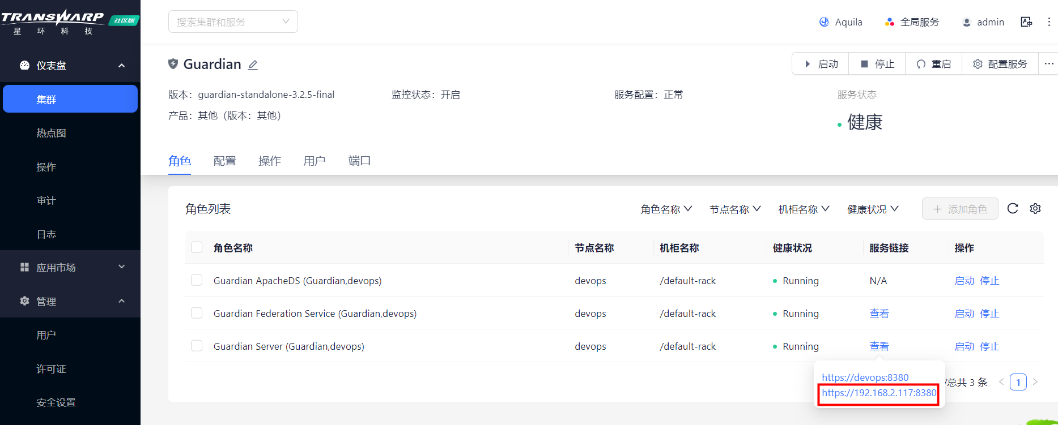1058x425 pixels.
Task: Click 停止 for Guardian ApacheDS row
Action: click(x=990, y=281)
